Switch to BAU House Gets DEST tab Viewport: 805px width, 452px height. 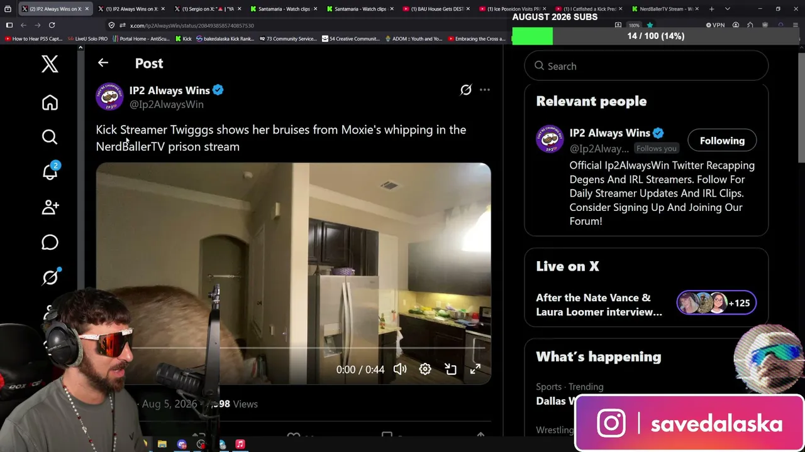(436, 9)
